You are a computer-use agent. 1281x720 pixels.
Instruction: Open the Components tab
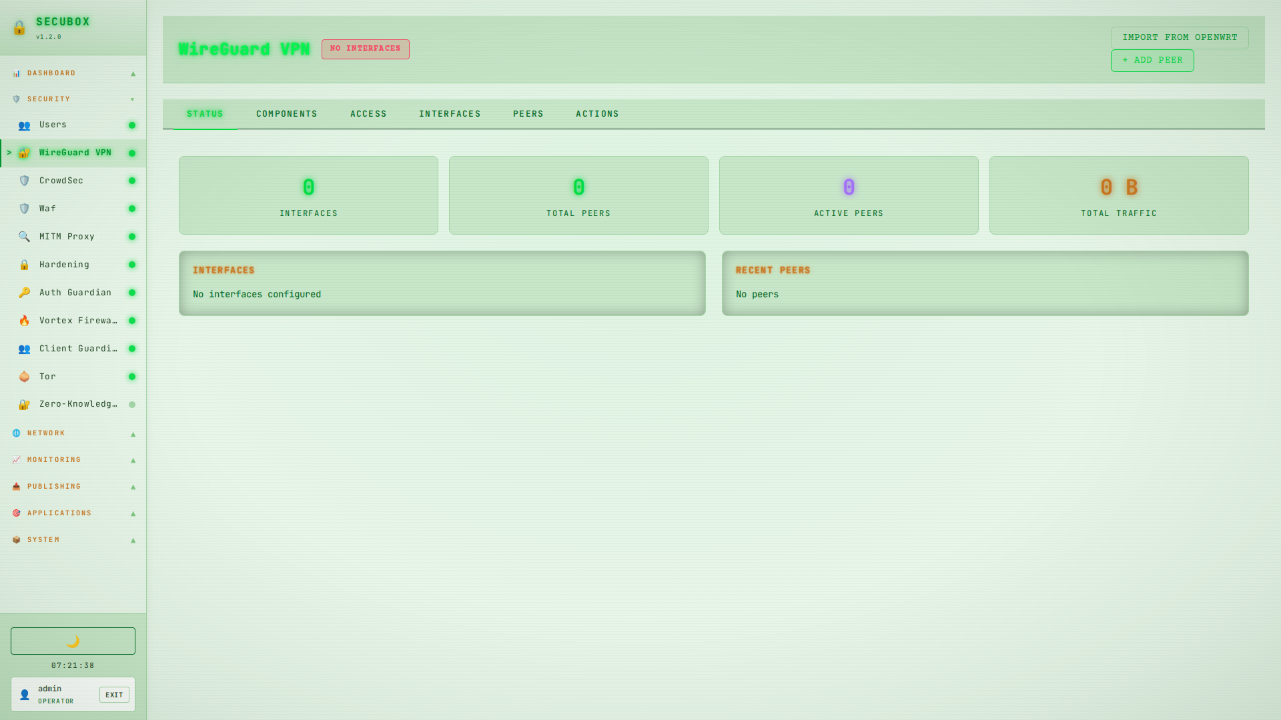(x=286, y=113)
